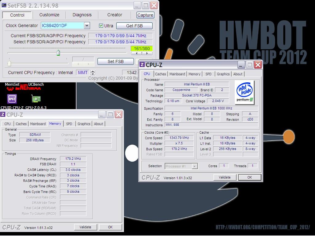315x236 pixels.
Task: Click the Bus Speed 179.2 MHz value
Action: tap(179, 149)
